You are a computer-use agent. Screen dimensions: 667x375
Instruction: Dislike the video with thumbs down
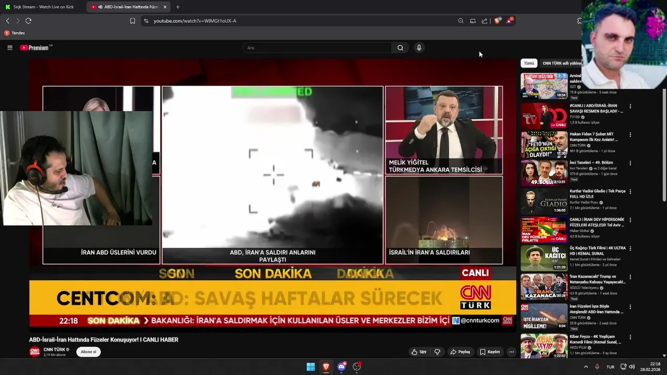[437, 352]
